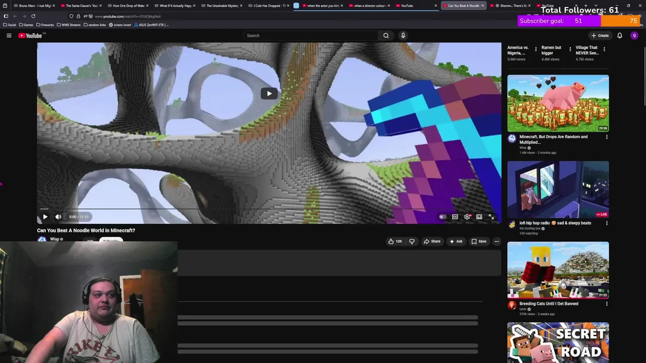Image resolution: width=646 pixels, height=363 pixels.
Task: Open Minecraft random drops pig thumbnail
Action: coord(558,103)
